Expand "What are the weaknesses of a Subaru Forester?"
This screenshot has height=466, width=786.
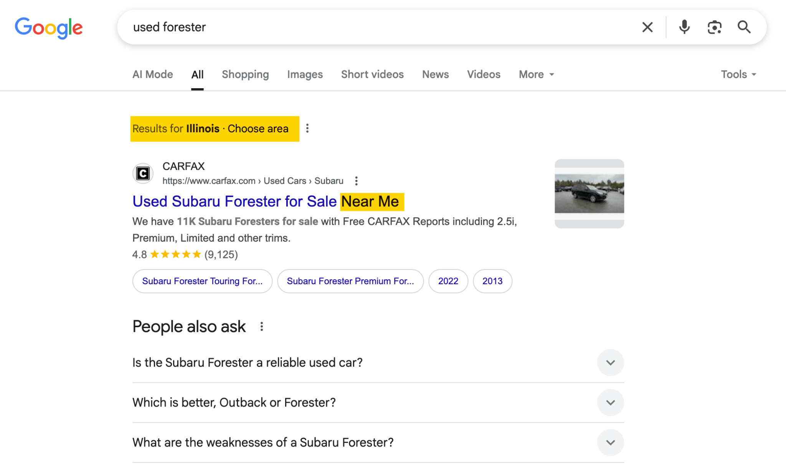click(610, 442)
